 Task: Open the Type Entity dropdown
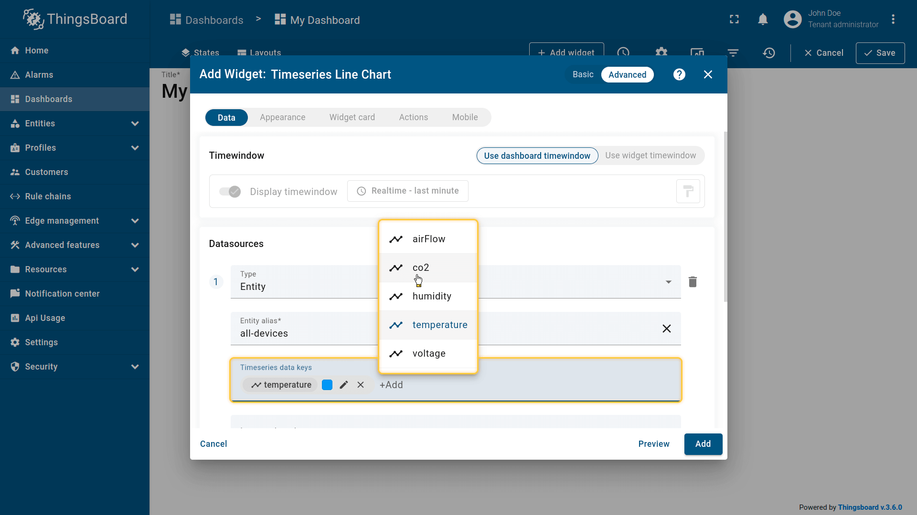(668, 282)
